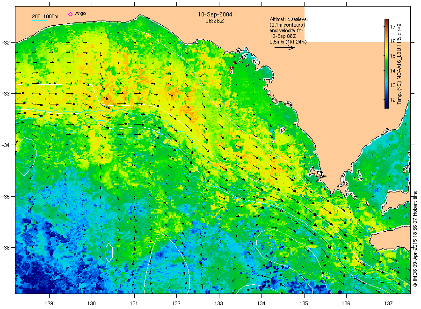This screenshot has width=421, height=309.
Task: Click the -32 latitude axis label
Action: pyautogui.click(x=7, y=43)
